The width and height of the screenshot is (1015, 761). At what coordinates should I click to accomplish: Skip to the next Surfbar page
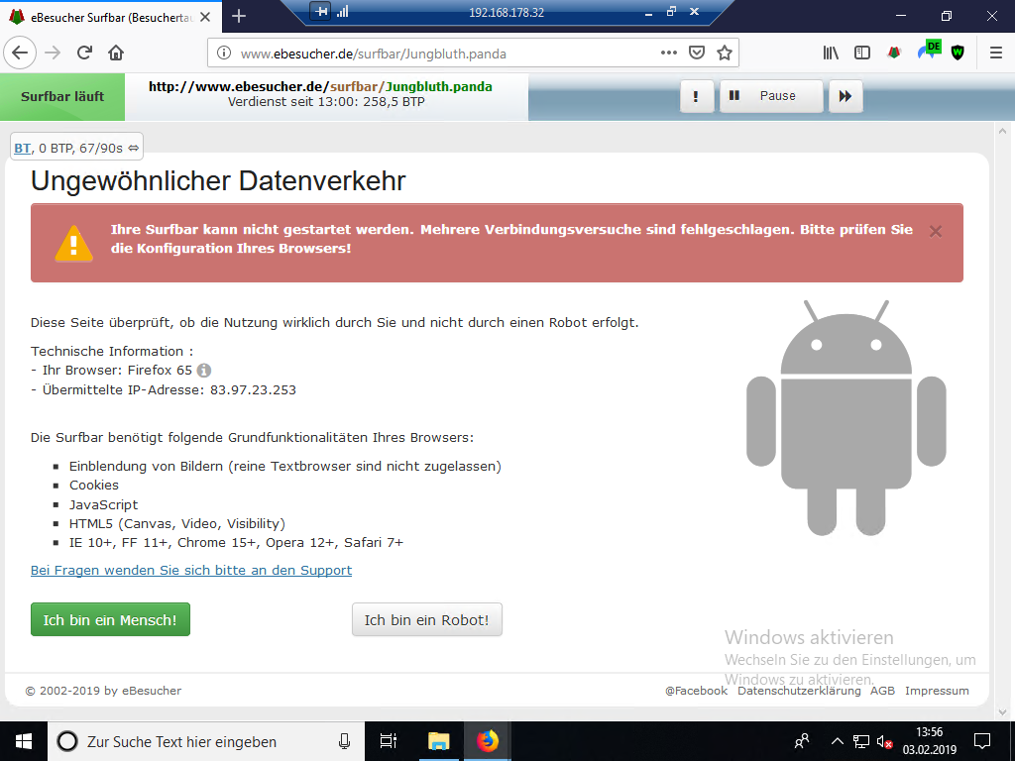click(x=846, y=96)
